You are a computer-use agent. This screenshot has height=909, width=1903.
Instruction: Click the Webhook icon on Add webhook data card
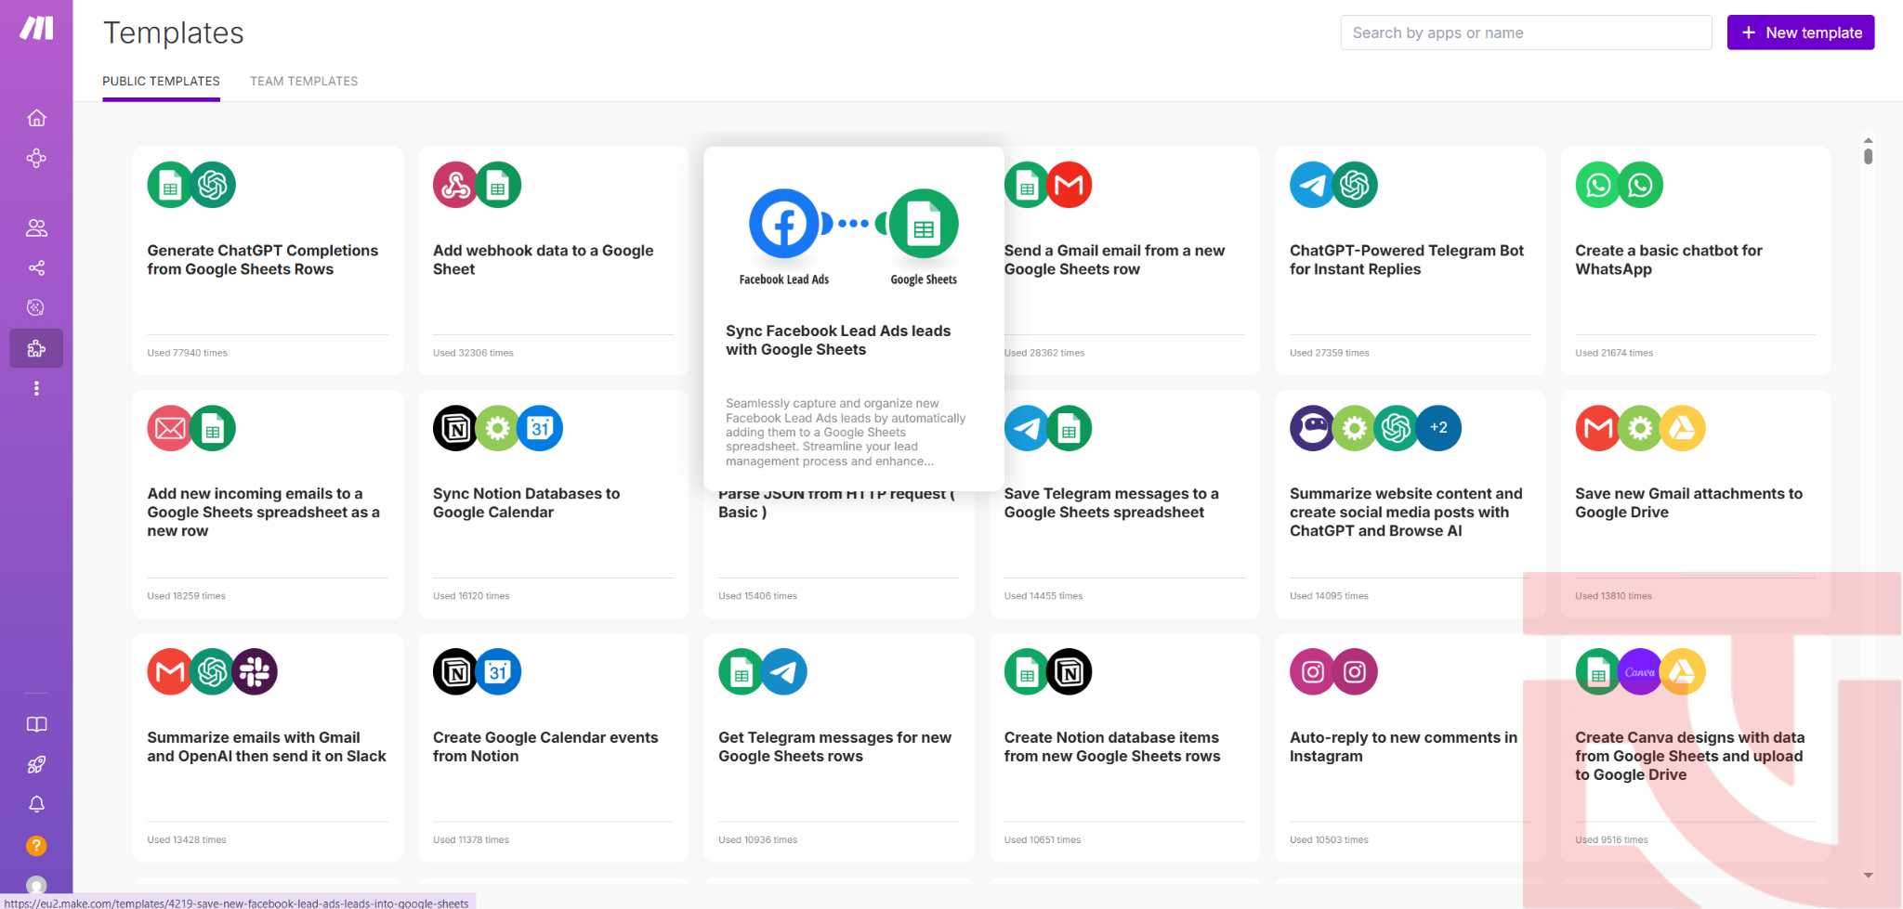(x=456, y=185)
